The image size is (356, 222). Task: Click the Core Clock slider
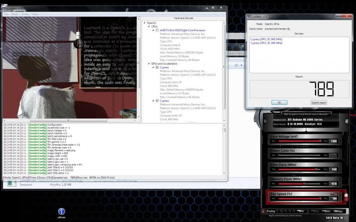[x=299, y=169]
